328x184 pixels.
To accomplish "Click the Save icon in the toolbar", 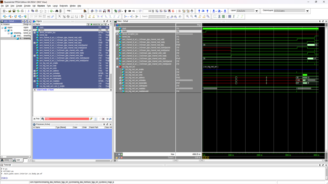I will 14,11.
